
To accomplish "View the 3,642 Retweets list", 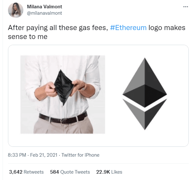I will tap(26, 172).
